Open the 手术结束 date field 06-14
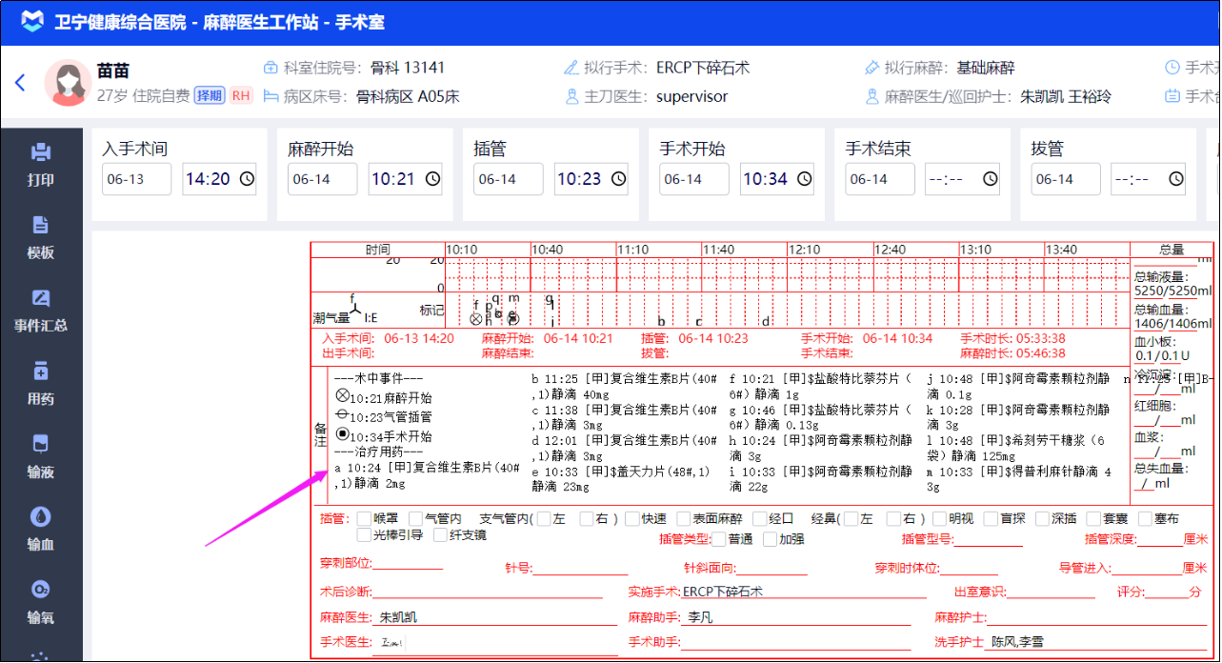Screen dimensions: 1222x663 880,179
